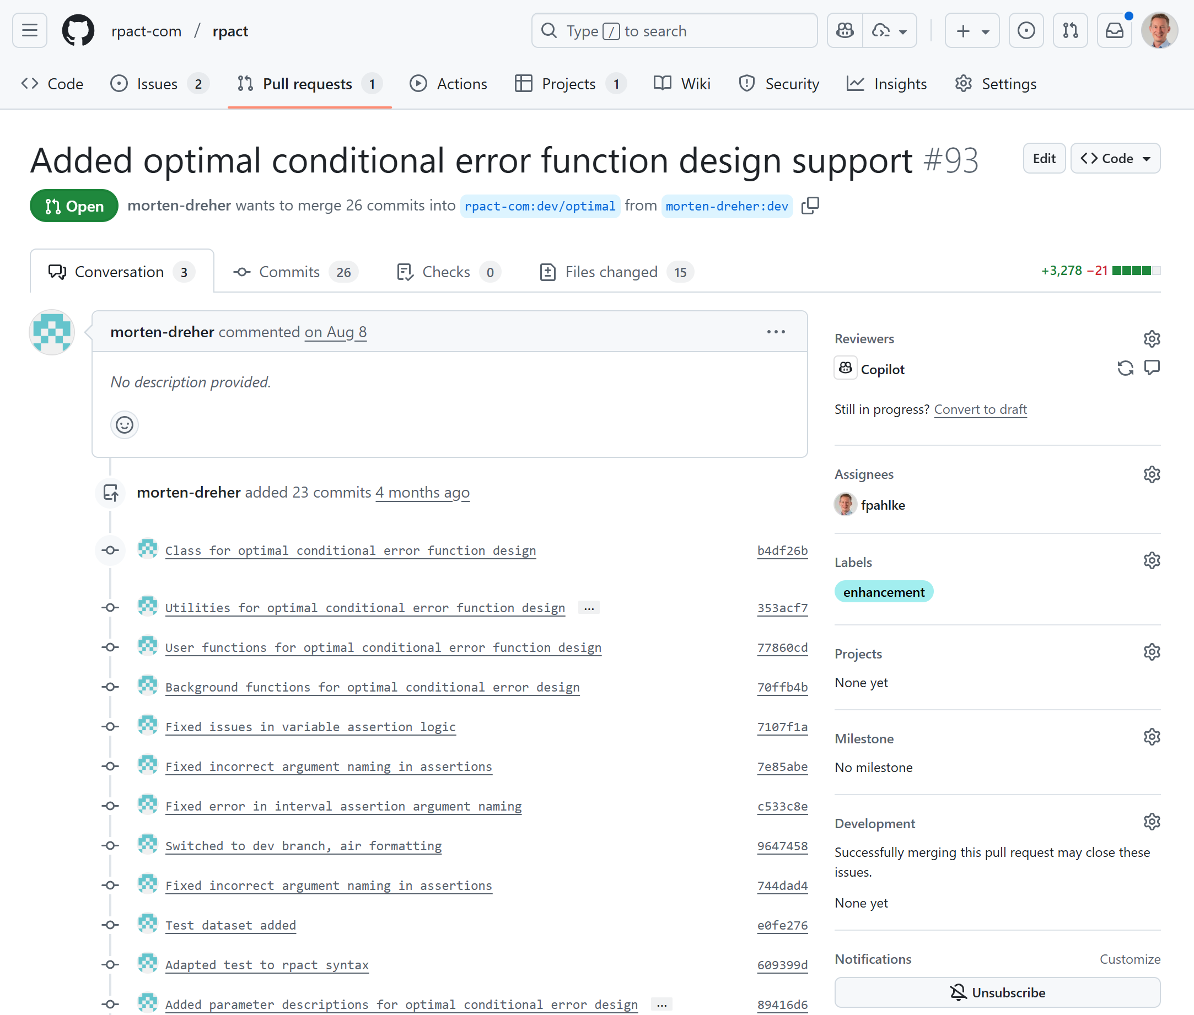Expand commit message for 353acf7
Image resolution: width=1194 pixels, height=1015 pixels.
point(588,608)
